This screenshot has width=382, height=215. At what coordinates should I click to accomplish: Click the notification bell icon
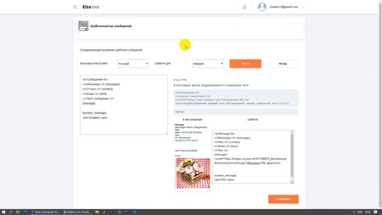[x=244, y=7]
